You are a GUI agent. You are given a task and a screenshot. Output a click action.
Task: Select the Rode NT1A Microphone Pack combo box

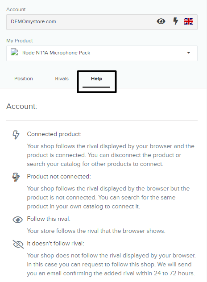[102, 53]
